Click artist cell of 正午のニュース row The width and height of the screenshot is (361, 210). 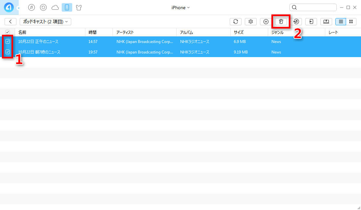tap(145, 42)
